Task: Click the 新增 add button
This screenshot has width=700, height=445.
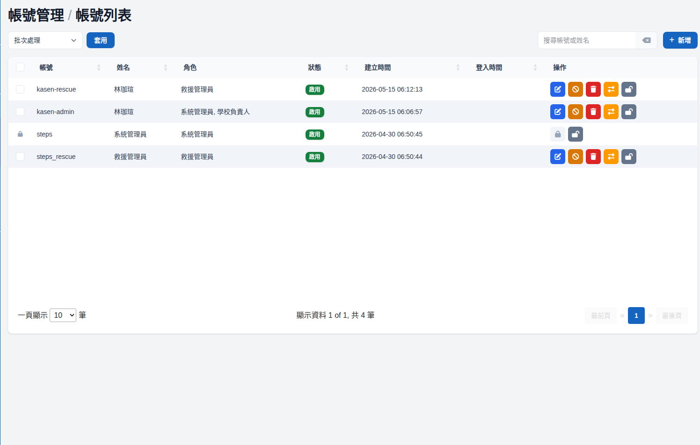Action: pyautogui.click(x=680, y=40)
